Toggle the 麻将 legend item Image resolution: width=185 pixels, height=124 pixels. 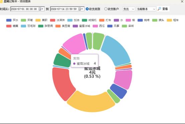tap(128, 26)
